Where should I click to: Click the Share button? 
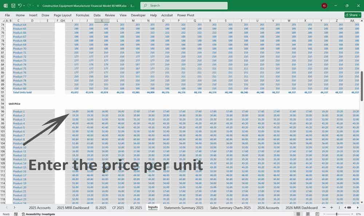click(352, 15)
